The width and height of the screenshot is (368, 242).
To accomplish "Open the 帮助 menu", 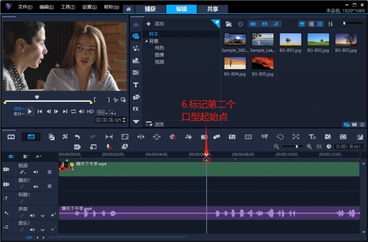I will tap(111, 7).
